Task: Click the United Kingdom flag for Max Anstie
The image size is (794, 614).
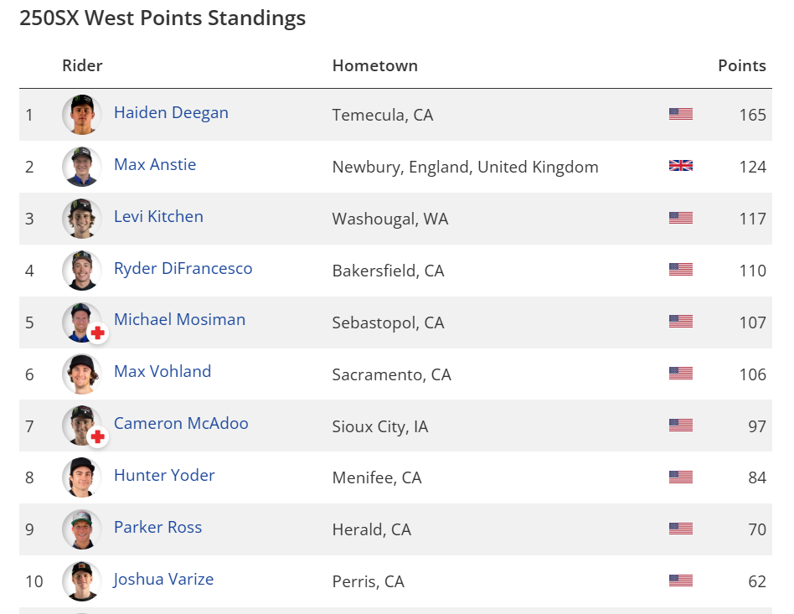Action: tap(680, 166)
